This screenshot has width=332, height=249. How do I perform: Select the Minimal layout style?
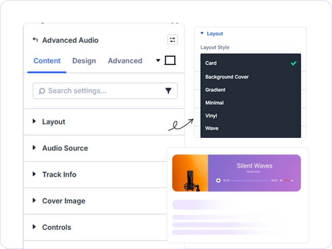click(250, 103)
